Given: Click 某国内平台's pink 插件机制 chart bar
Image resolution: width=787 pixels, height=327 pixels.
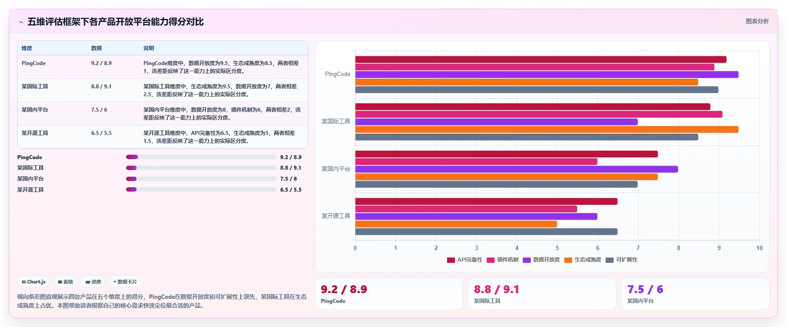Looking at the screenshot, I should click(476, 162).
